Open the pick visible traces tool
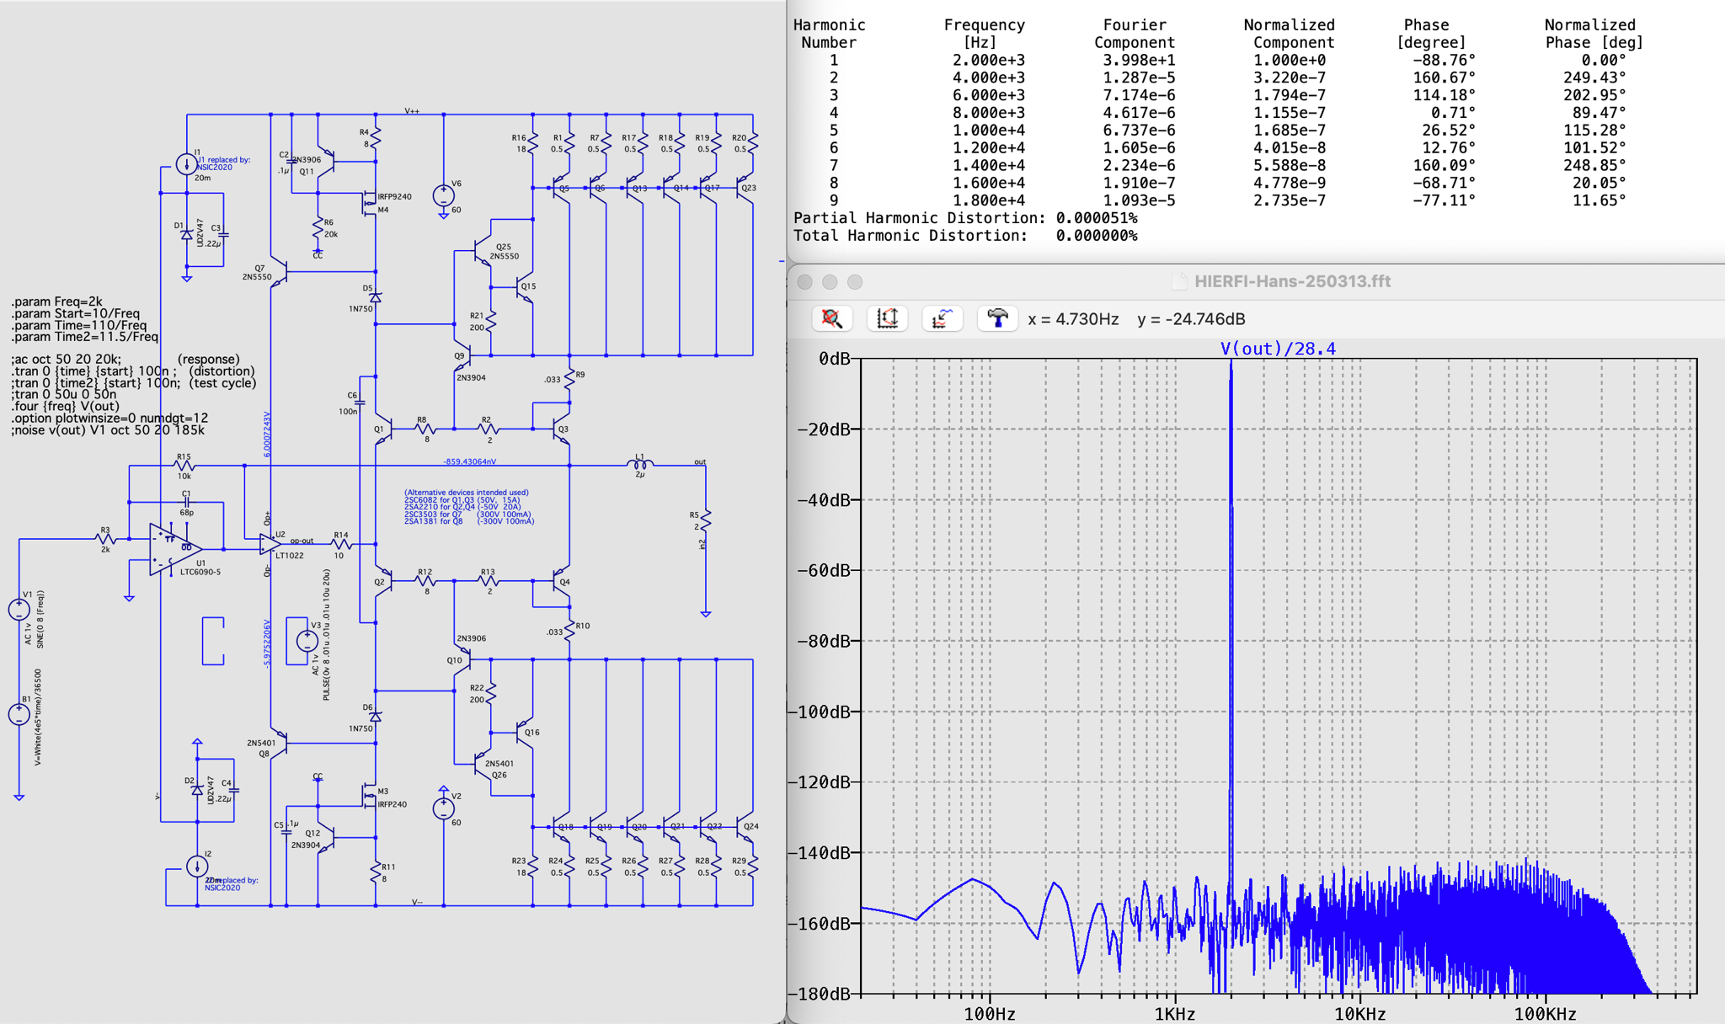The image size is (1725, 1024). 943,318
